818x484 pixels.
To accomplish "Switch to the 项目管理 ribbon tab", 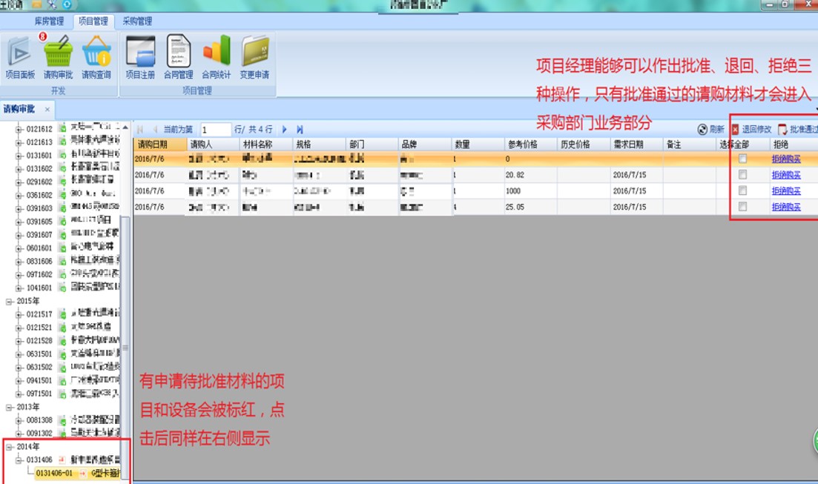I will [93, 21].
